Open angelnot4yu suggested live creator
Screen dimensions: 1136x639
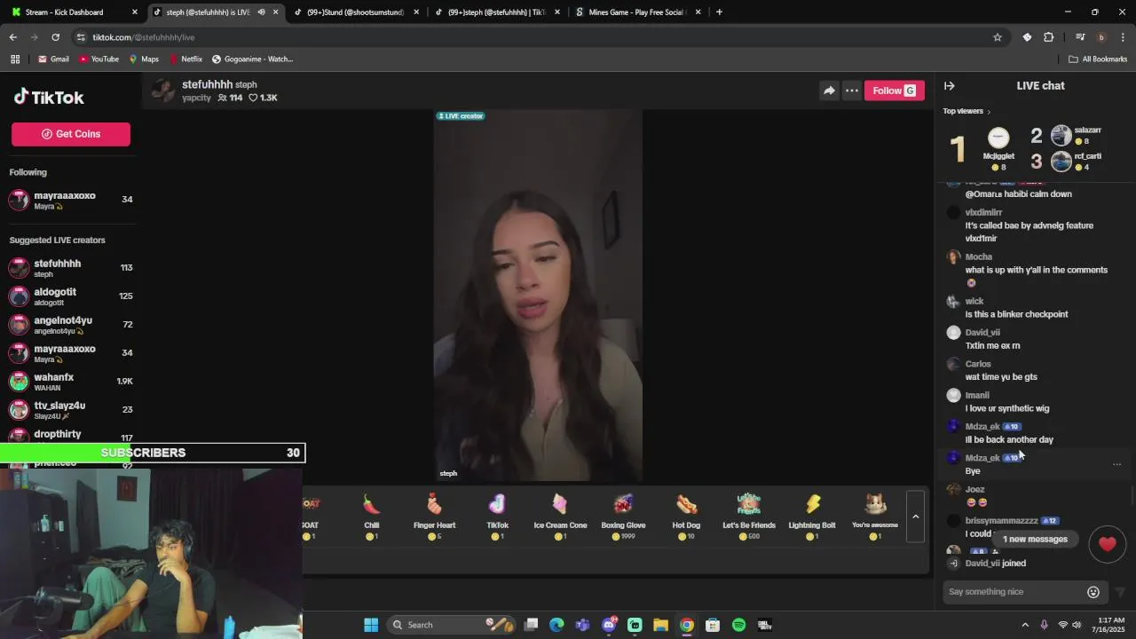point(71,325)
